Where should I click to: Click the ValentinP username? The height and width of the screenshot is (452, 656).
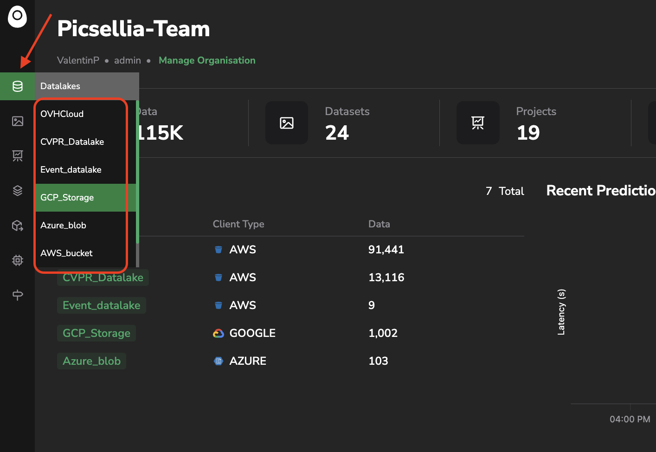78,60
